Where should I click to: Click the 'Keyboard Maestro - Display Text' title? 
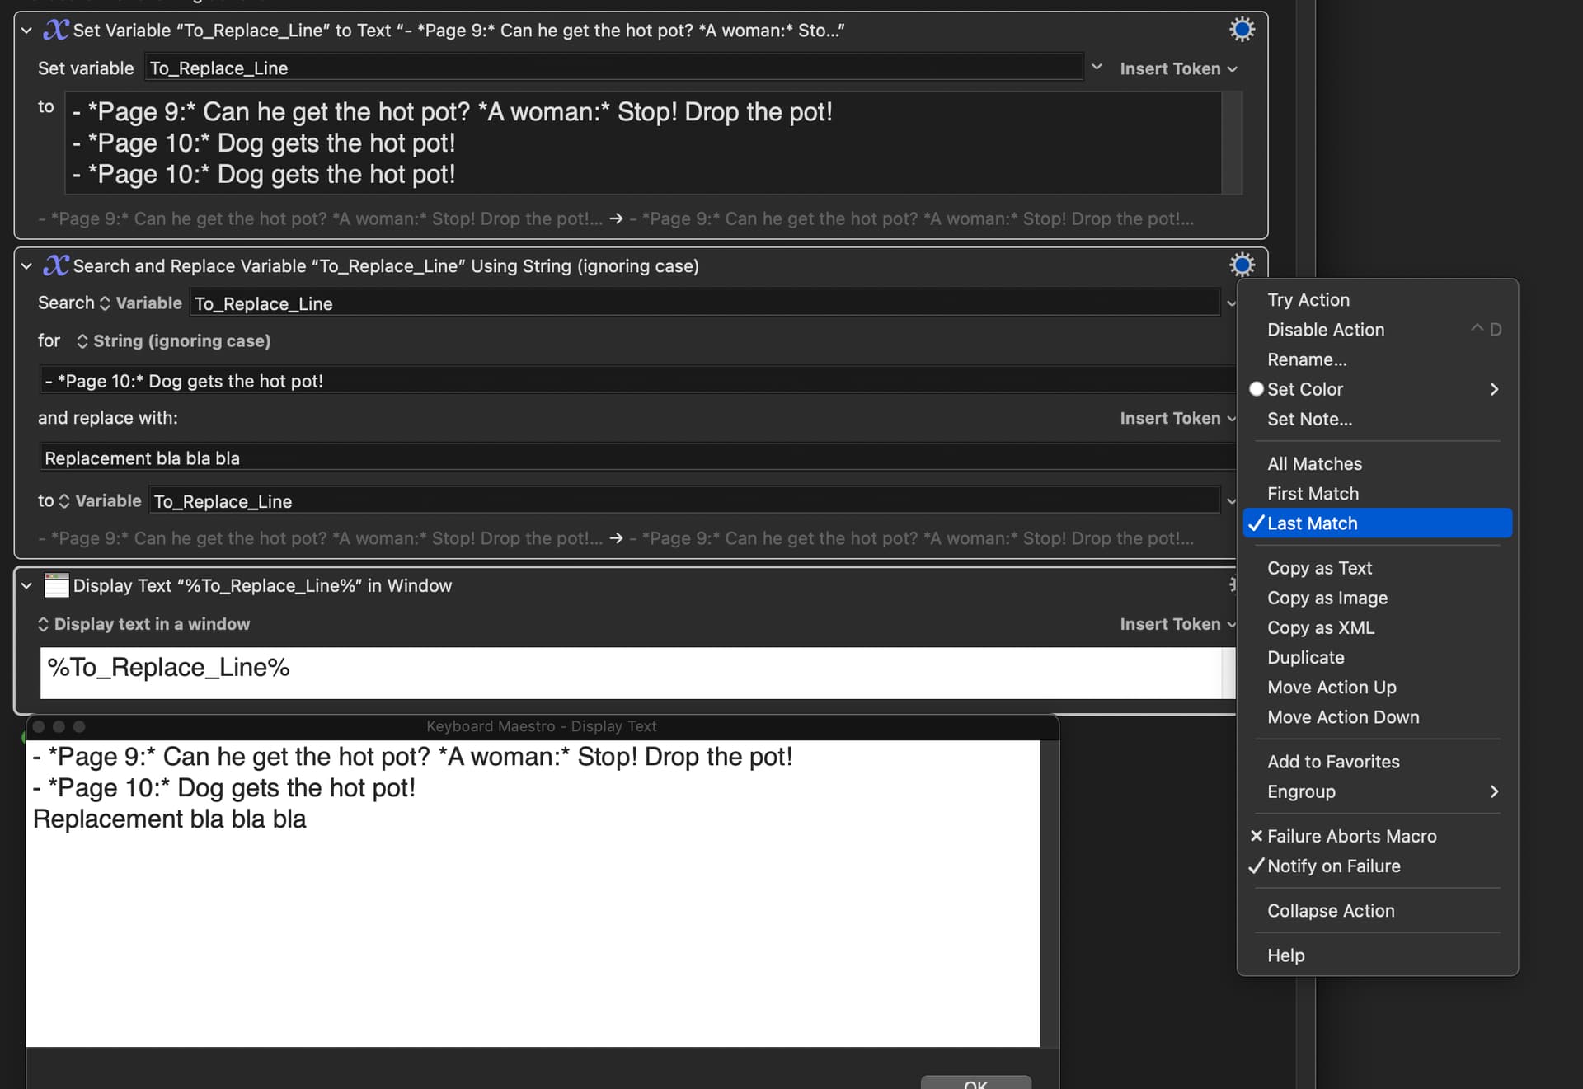coord(542,726)
